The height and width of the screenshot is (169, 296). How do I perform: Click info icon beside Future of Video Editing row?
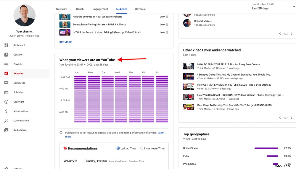coord(167,32)
